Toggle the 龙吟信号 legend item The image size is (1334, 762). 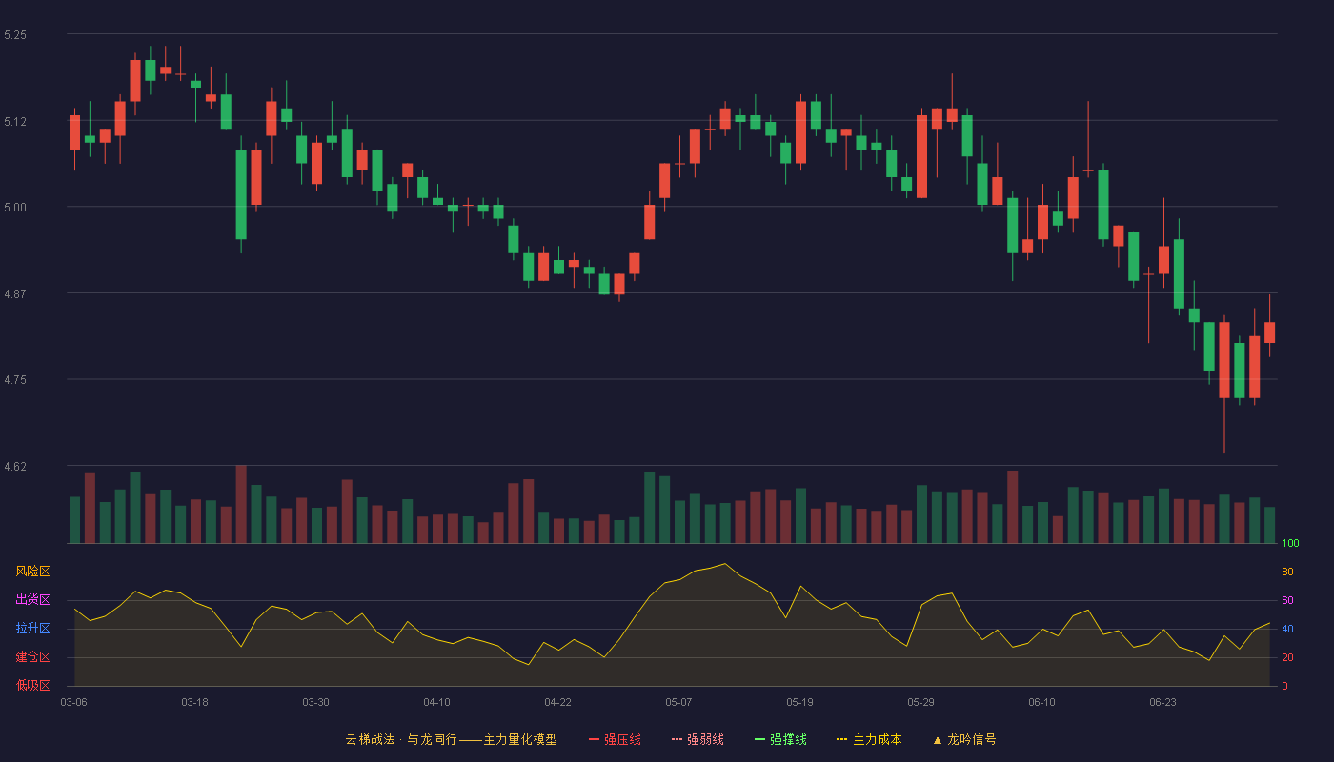coord(964,739)
